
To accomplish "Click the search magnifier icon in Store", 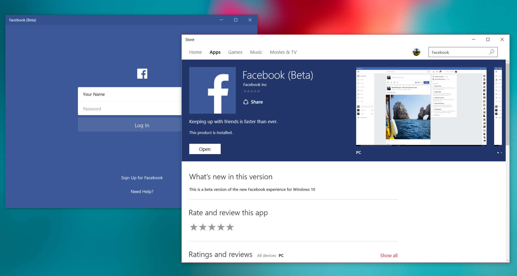I will pos(492,52).
